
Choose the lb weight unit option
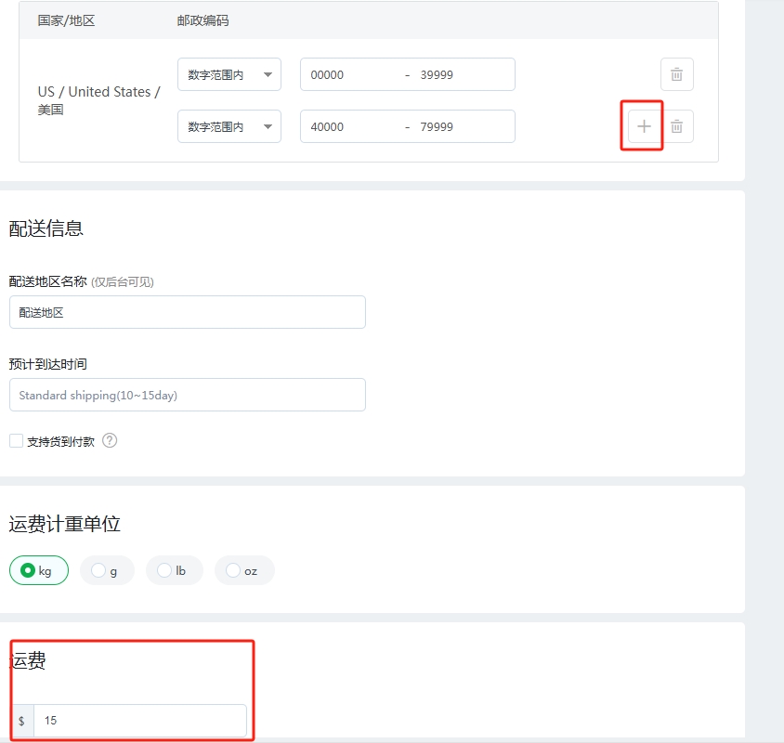point(174,570)
